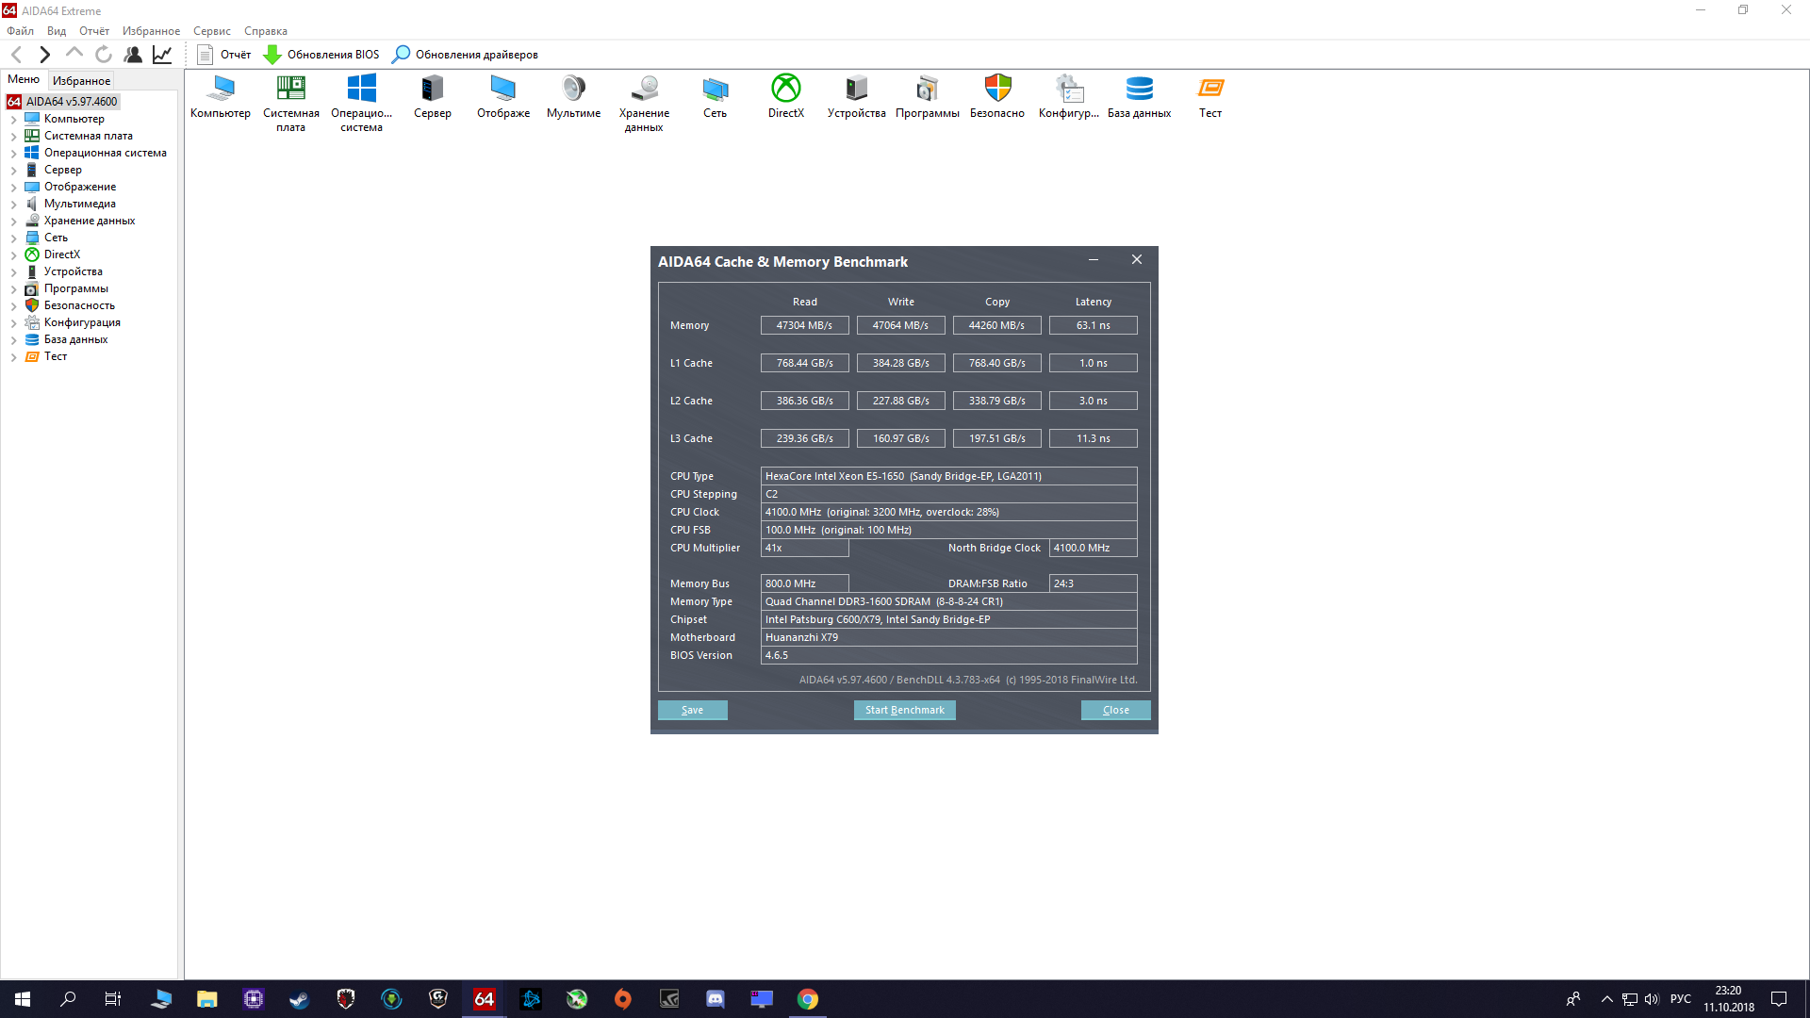Switch to the Избранное tab
Image resolution: width=1810 pixels, height=1018 pixels.
click(81, 81)
